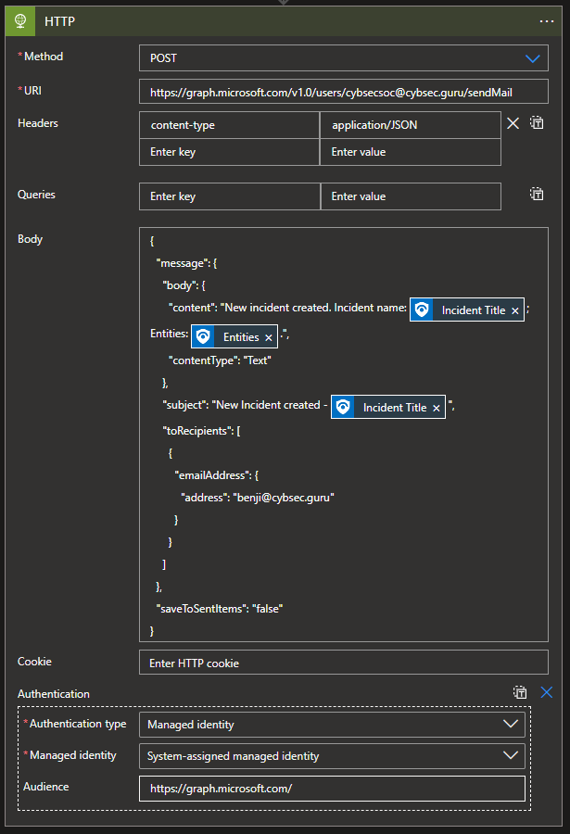
Task: Click the Authentication section label
Action: click(53, 693)
